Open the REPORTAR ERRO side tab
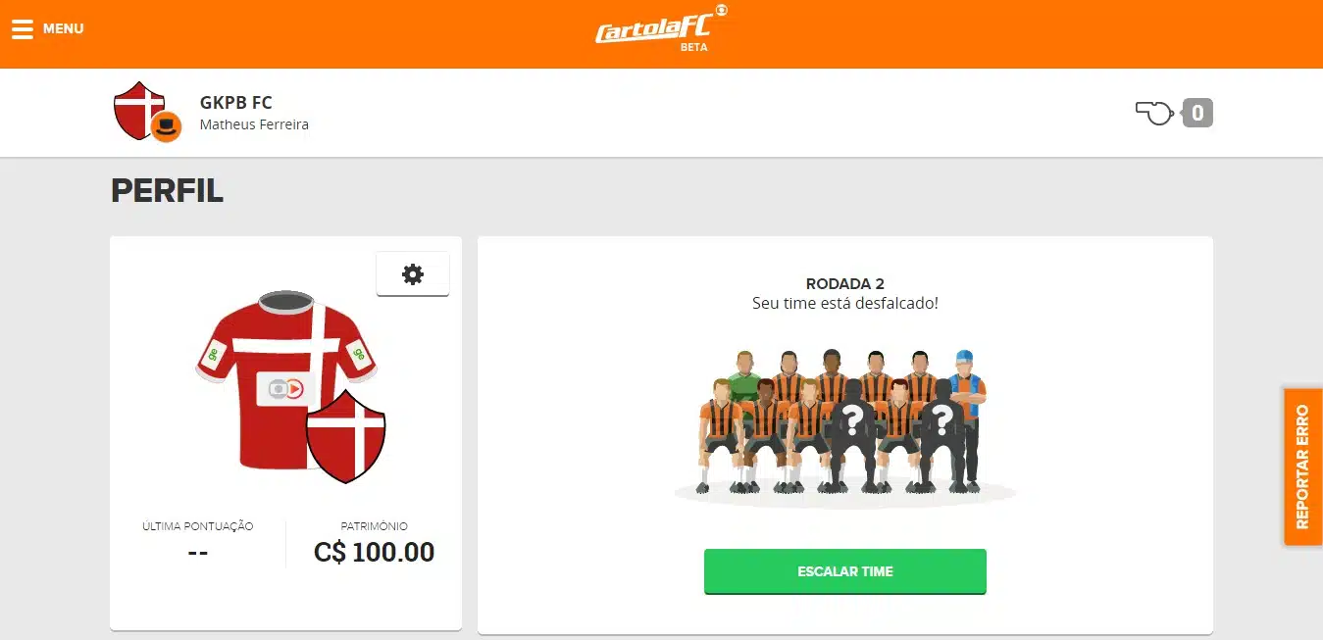Viewport: 1323px width, 640px height. coord(1303,467)
